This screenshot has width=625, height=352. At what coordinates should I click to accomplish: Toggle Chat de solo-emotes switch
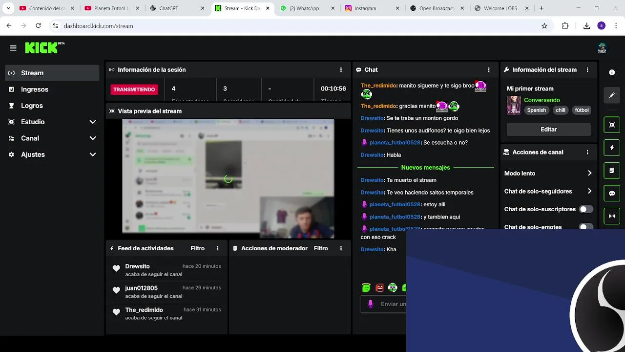pyautogui.click(x=586, y=226)
